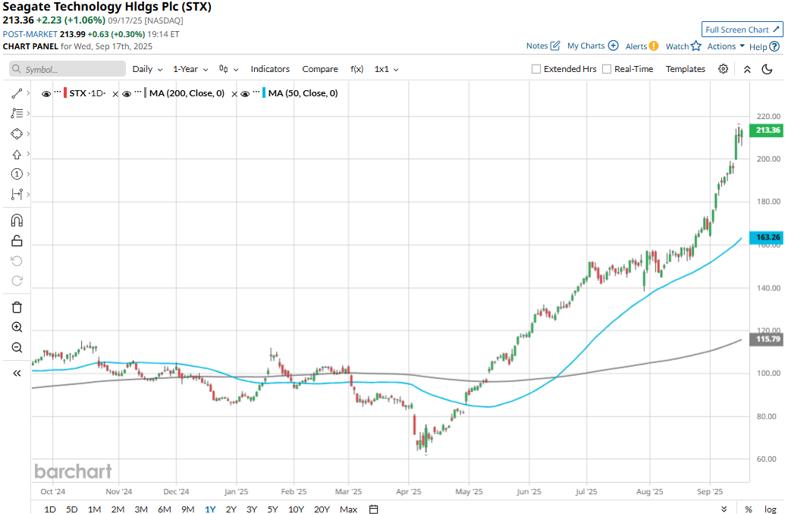Switch to the 3M time range
The image size is (785, 514).
pos(141,509)
